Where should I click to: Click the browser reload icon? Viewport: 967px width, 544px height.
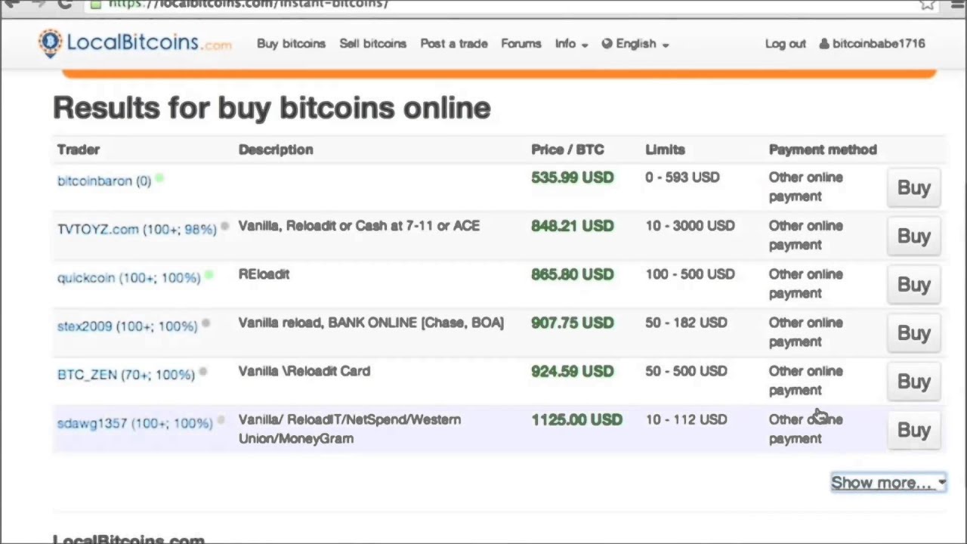pyautogui.click(x=64, y=4)
